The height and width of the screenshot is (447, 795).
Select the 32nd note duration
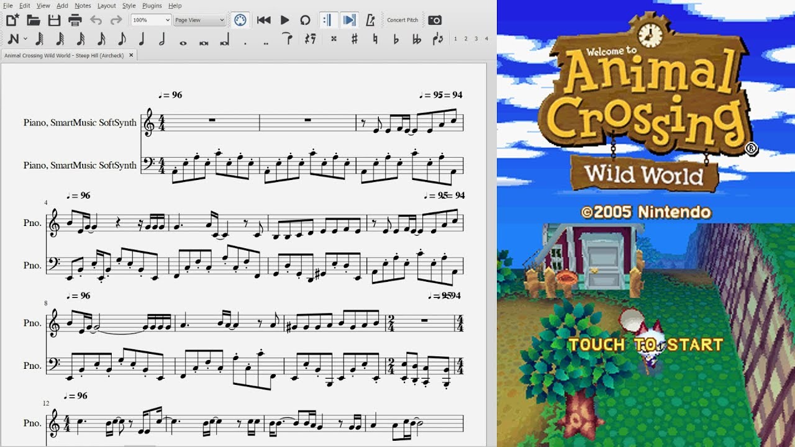click(81, 39)
